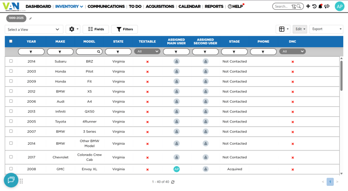This screenshot has height=191, width=348.
Task: Click main user icon for Subaru BRZ
Action: point(177,61)
